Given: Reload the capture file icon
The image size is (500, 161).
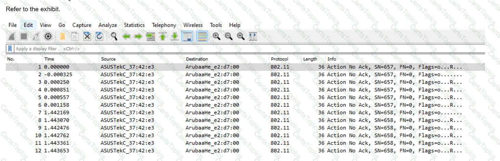Looking at the screenshot, I should 99,36.
